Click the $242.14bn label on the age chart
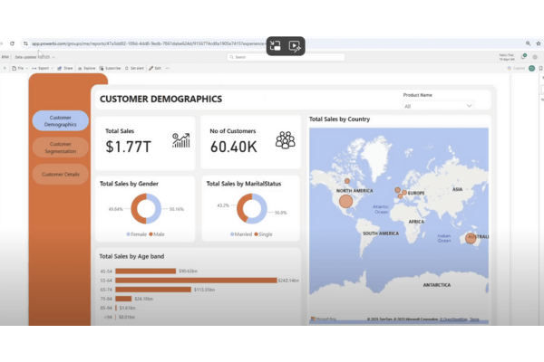 pos(288,281)
